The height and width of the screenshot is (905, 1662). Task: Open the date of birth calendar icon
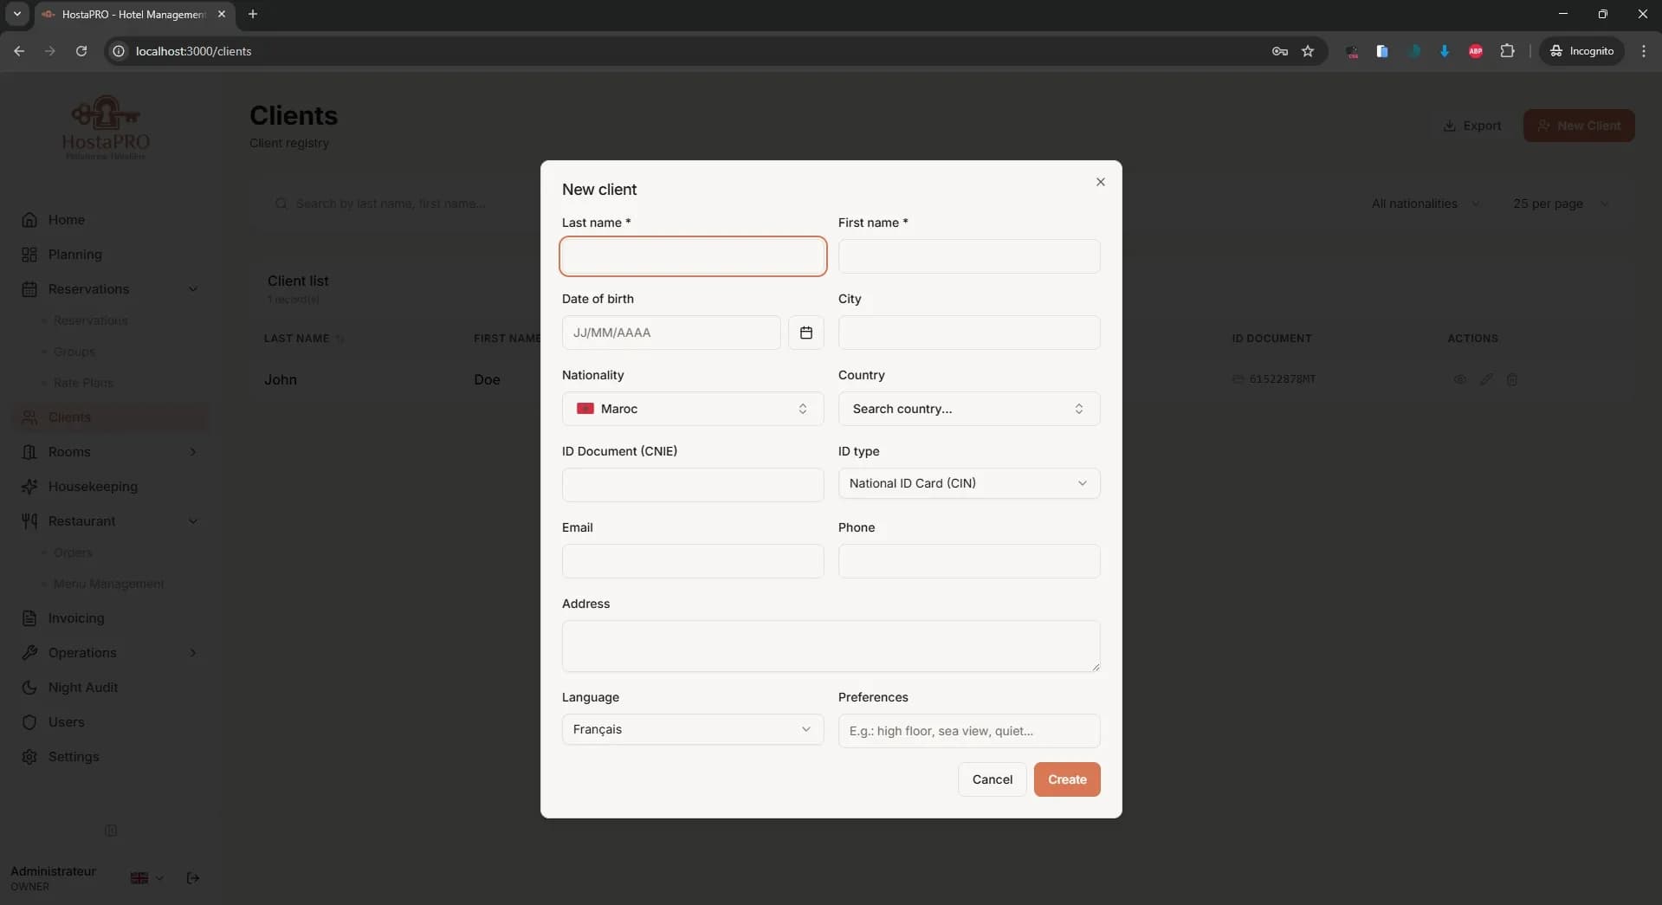tap(806, 333)
